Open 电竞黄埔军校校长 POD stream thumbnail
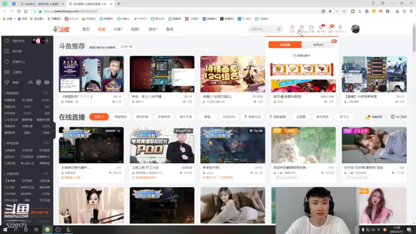This screenshot has height=234, width=416. click(x=162, y=145)
